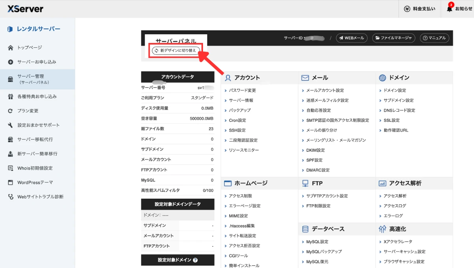Open the パスワード変更 link

(x=243, y=90)
